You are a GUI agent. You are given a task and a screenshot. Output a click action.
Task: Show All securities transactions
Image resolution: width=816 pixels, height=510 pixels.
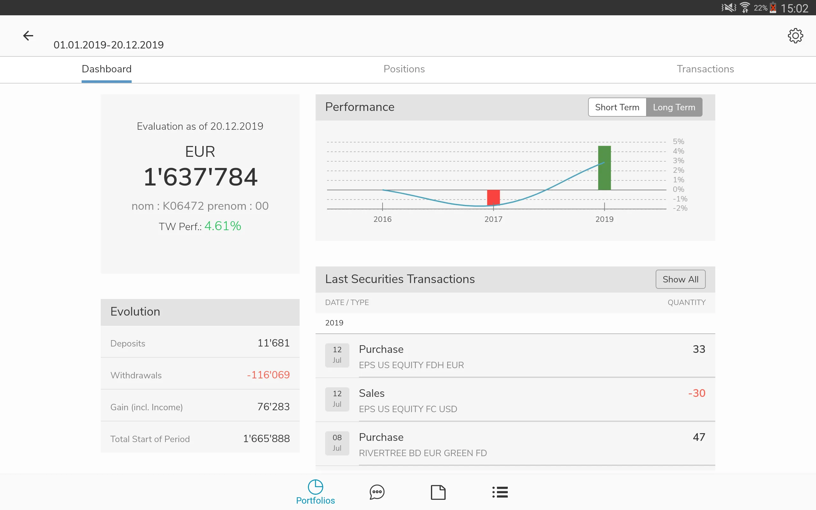coord(680,279)
